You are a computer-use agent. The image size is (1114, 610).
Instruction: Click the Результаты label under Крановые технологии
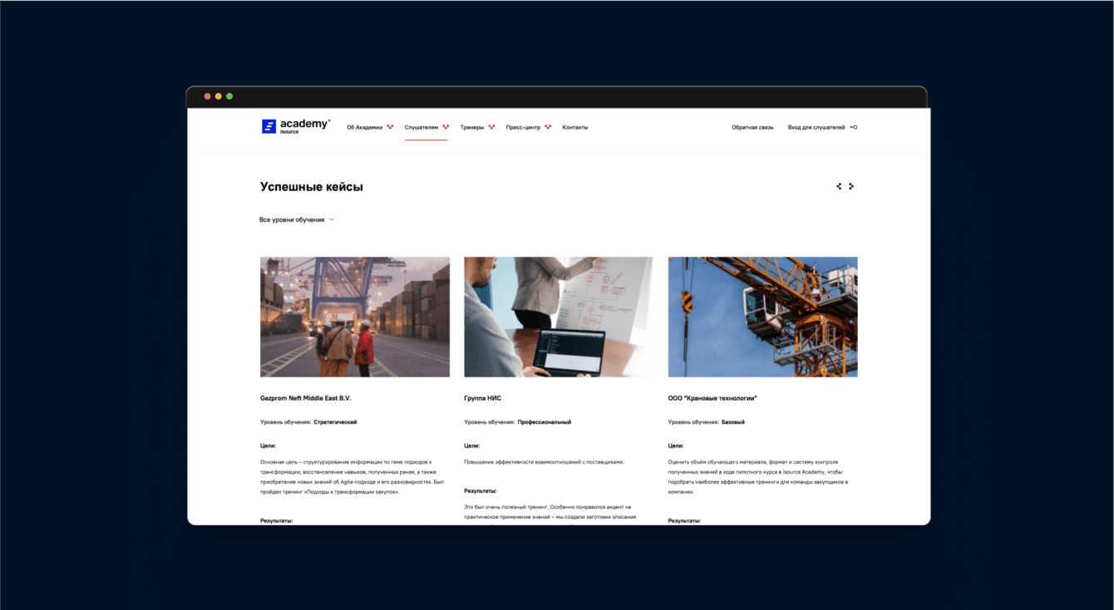pyautogui.click(x=684, y=521)
